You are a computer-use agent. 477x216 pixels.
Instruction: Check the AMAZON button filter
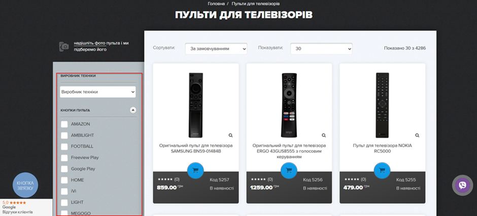[64, 124]
